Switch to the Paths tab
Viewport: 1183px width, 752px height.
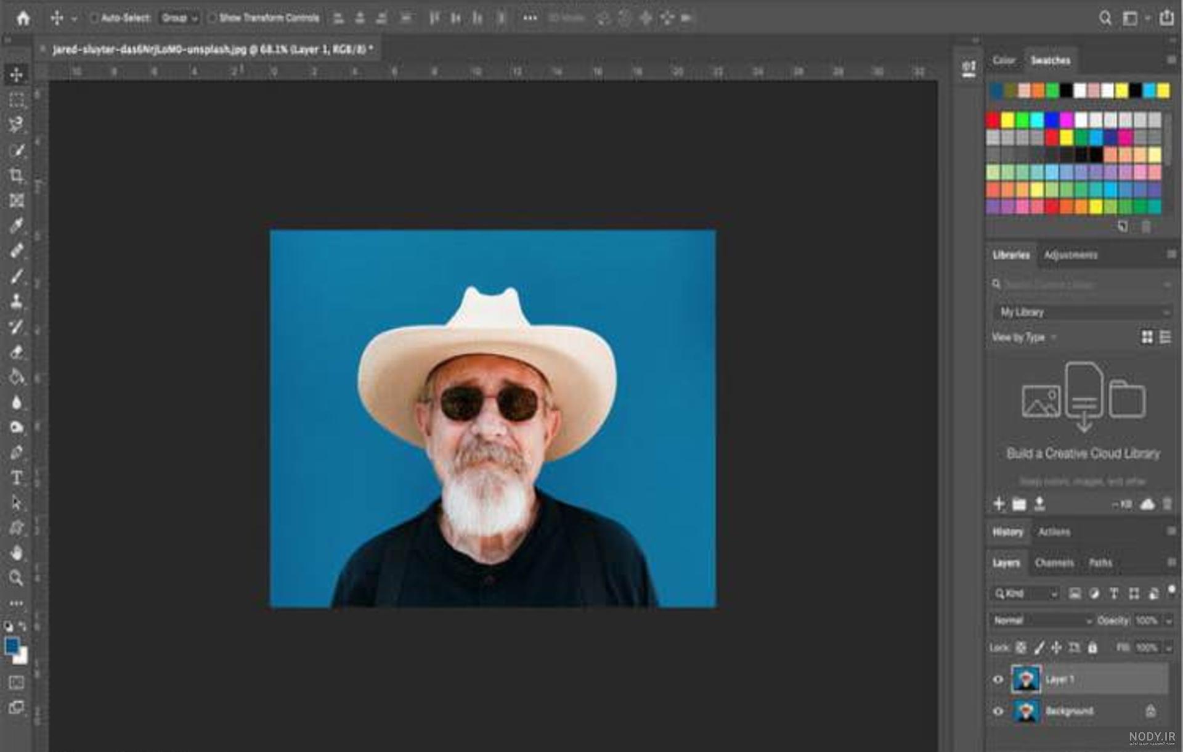pos(1100,563)
